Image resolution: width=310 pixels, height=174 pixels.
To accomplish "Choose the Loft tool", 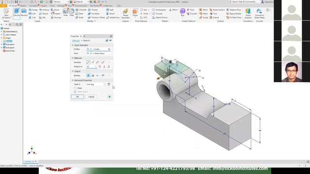I will coord(32,14).
